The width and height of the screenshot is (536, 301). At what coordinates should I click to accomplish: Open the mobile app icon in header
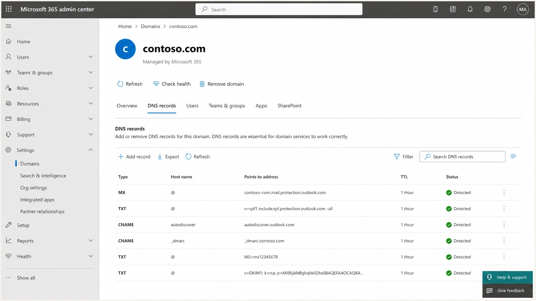tap(435, 9)
